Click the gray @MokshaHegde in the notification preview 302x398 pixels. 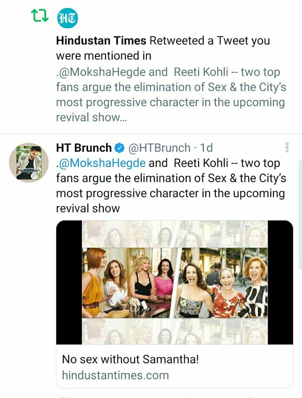tap(102, 72)
